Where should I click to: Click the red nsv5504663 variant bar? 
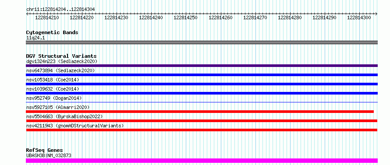(x=202, y=121)
